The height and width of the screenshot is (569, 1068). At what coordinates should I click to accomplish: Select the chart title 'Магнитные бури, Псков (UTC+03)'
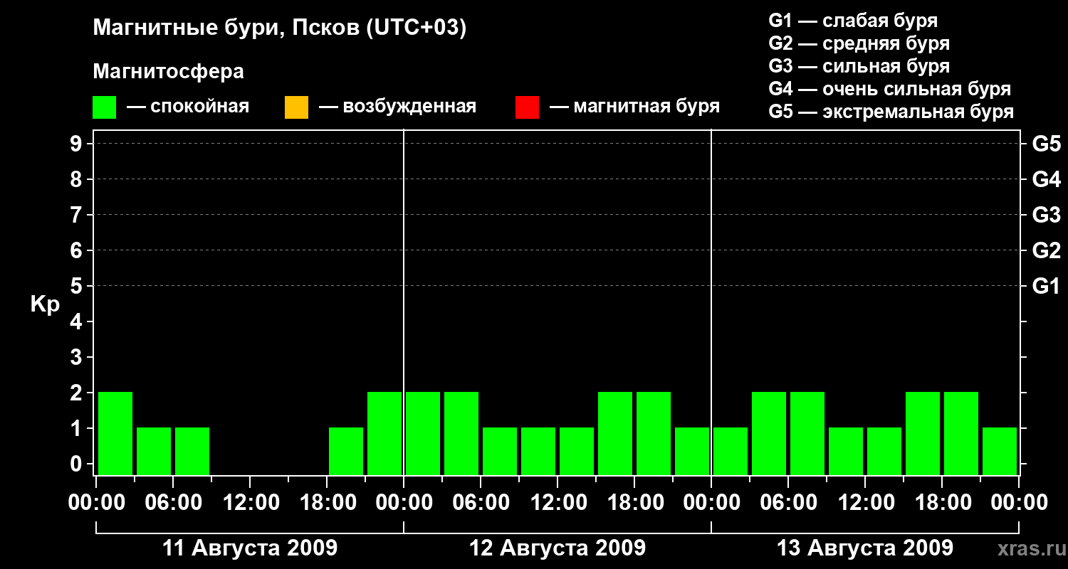[x=279, y=28]
